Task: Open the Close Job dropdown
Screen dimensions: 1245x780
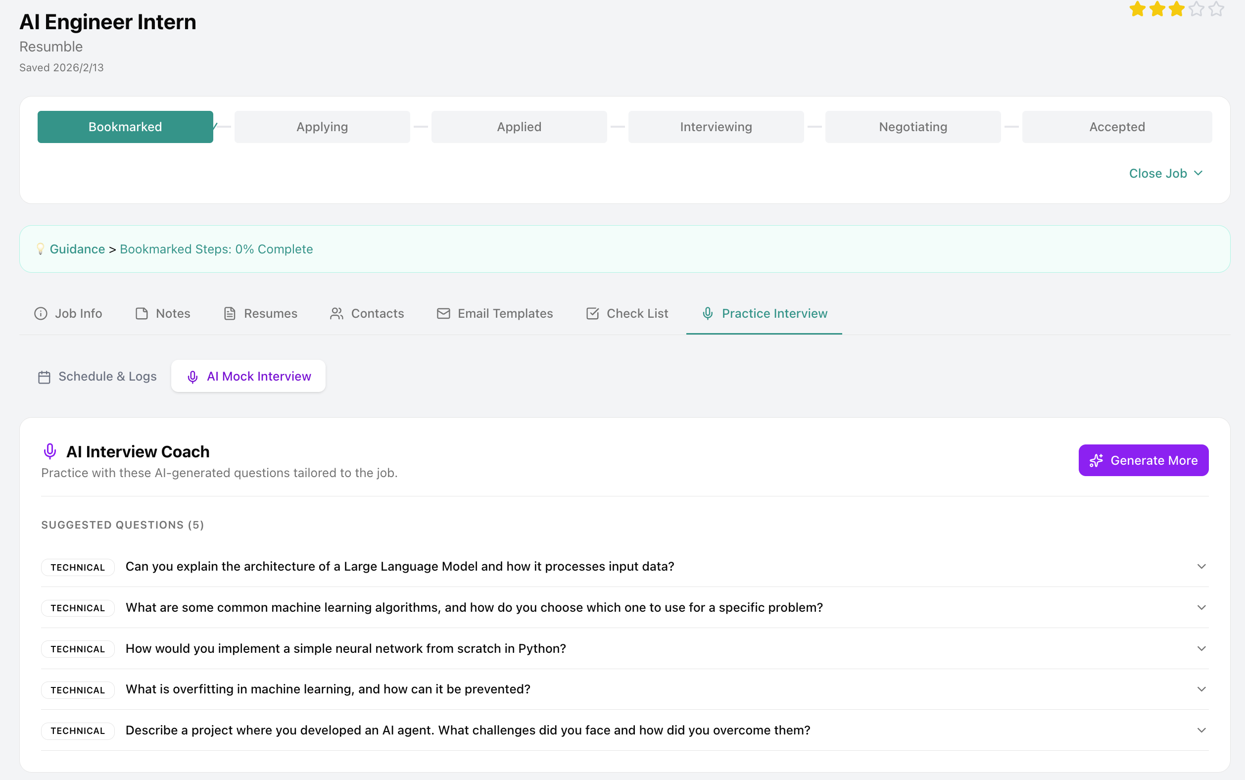Action: pyautogui.click(x=1165, y=173)
